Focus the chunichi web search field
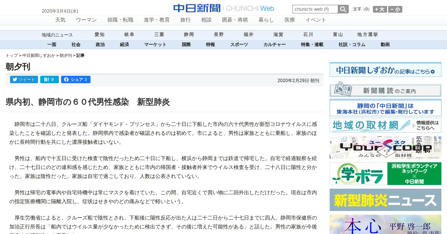 pos(315,9)
